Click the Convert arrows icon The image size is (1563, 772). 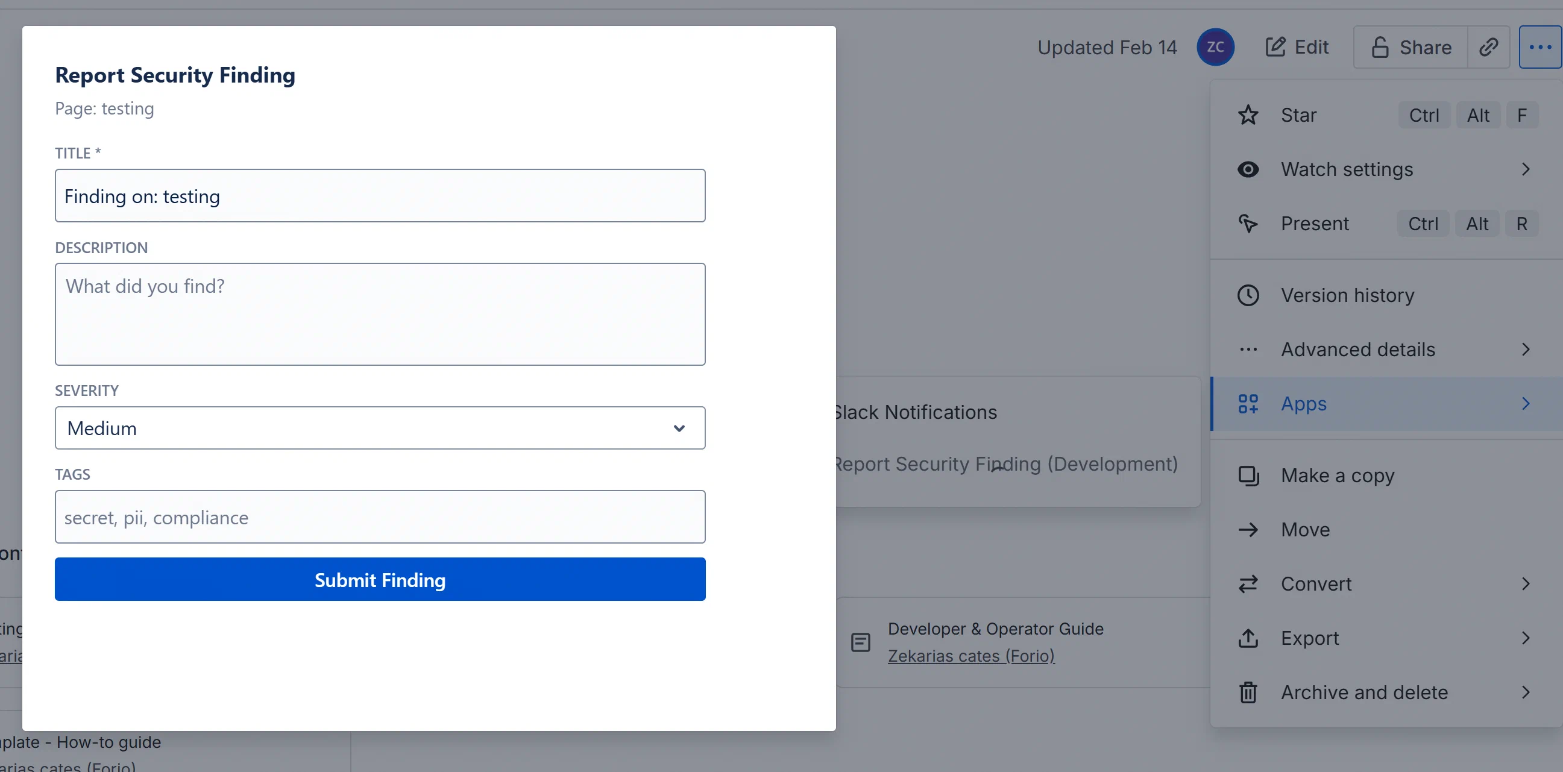(x=1248, y=584)
